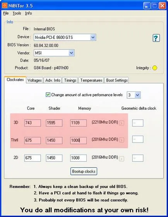The height and width of the screenshot is (217, 168).
Task: Click the BIOS version text 60.84.32.00.00
Action: 46,45
